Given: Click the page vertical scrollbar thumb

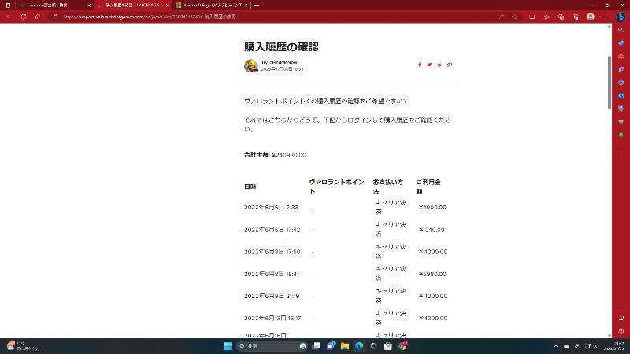Looking at the screenshot, I should coord(609,83).
